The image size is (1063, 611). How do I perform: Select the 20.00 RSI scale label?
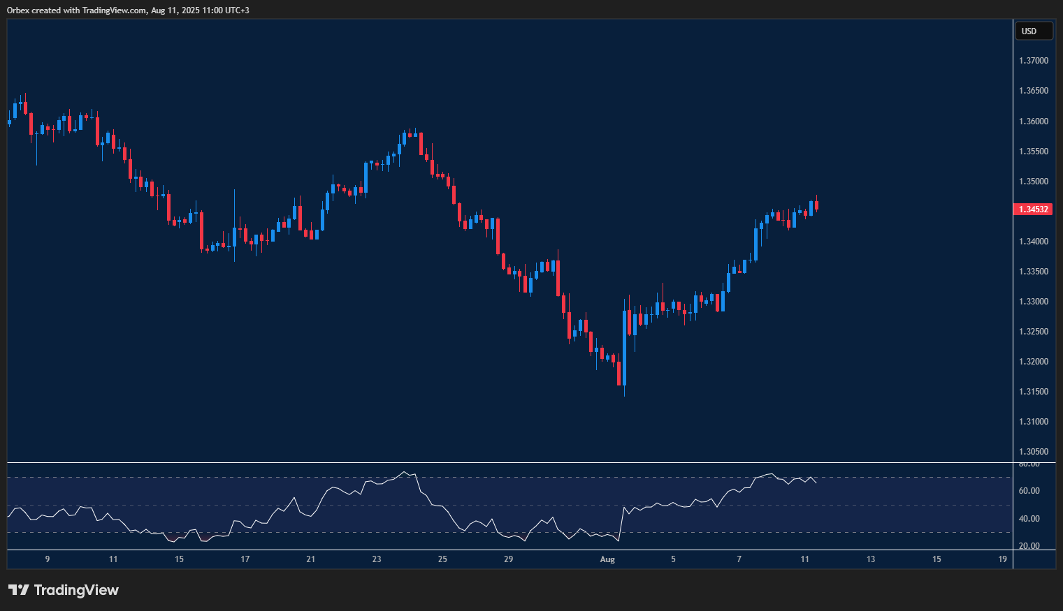tap(1029, 546)
